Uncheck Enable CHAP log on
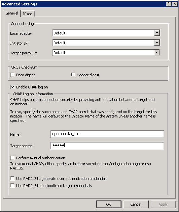 12,87
